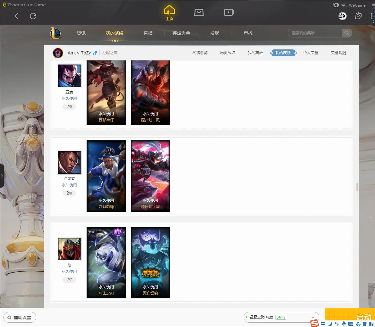Screen dimensions: 375x327
Task: Switch to 个人荣誉 sub-tab
Action: 311,53
